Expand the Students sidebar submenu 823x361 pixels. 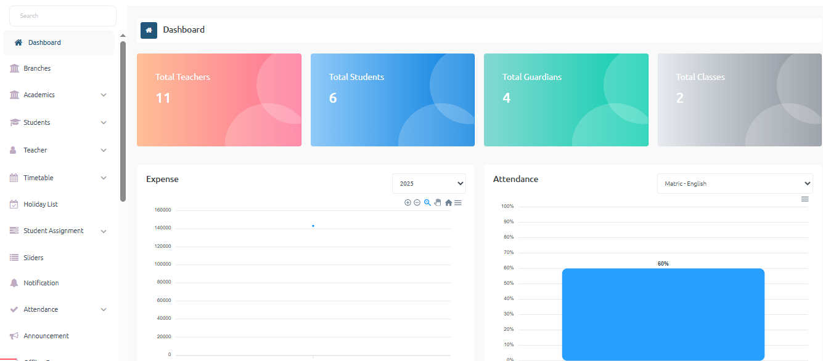click(x=104, y=123)
